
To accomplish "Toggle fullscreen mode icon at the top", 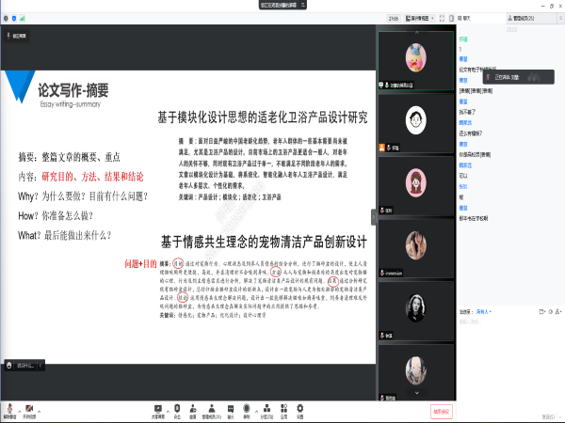I will [442, 18].
